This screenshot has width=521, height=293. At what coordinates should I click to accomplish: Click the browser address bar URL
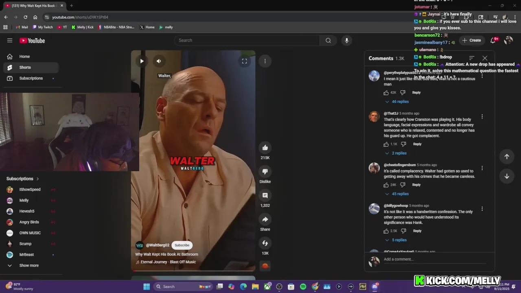tap(80, 17)
